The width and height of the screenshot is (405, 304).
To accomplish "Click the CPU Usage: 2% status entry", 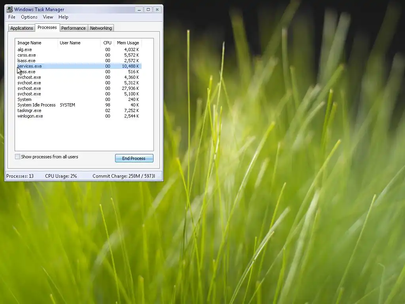I will tap(61, 176).
